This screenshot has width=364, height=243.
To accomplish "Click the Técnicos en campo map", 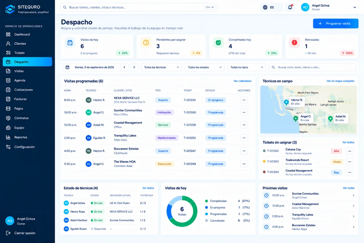I will point(309,109).
